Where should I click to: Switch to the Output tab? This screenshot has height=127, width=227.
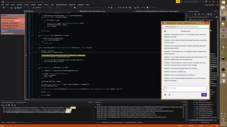click(x=140, y=122)
